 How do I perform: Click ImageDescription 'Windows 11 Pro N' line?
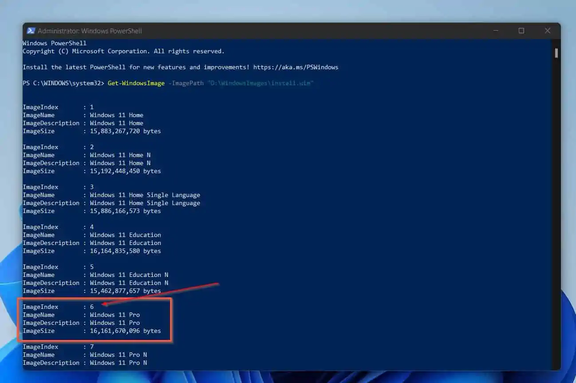tap(85, 363)
